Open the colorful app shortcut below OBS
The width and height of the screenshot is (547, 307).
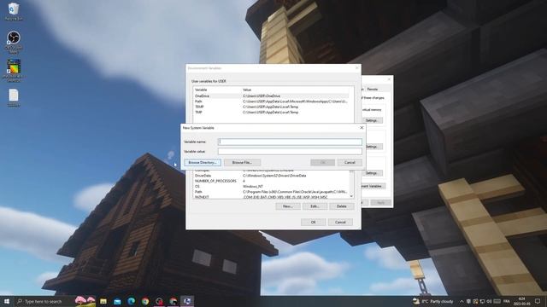click(14, 70)
